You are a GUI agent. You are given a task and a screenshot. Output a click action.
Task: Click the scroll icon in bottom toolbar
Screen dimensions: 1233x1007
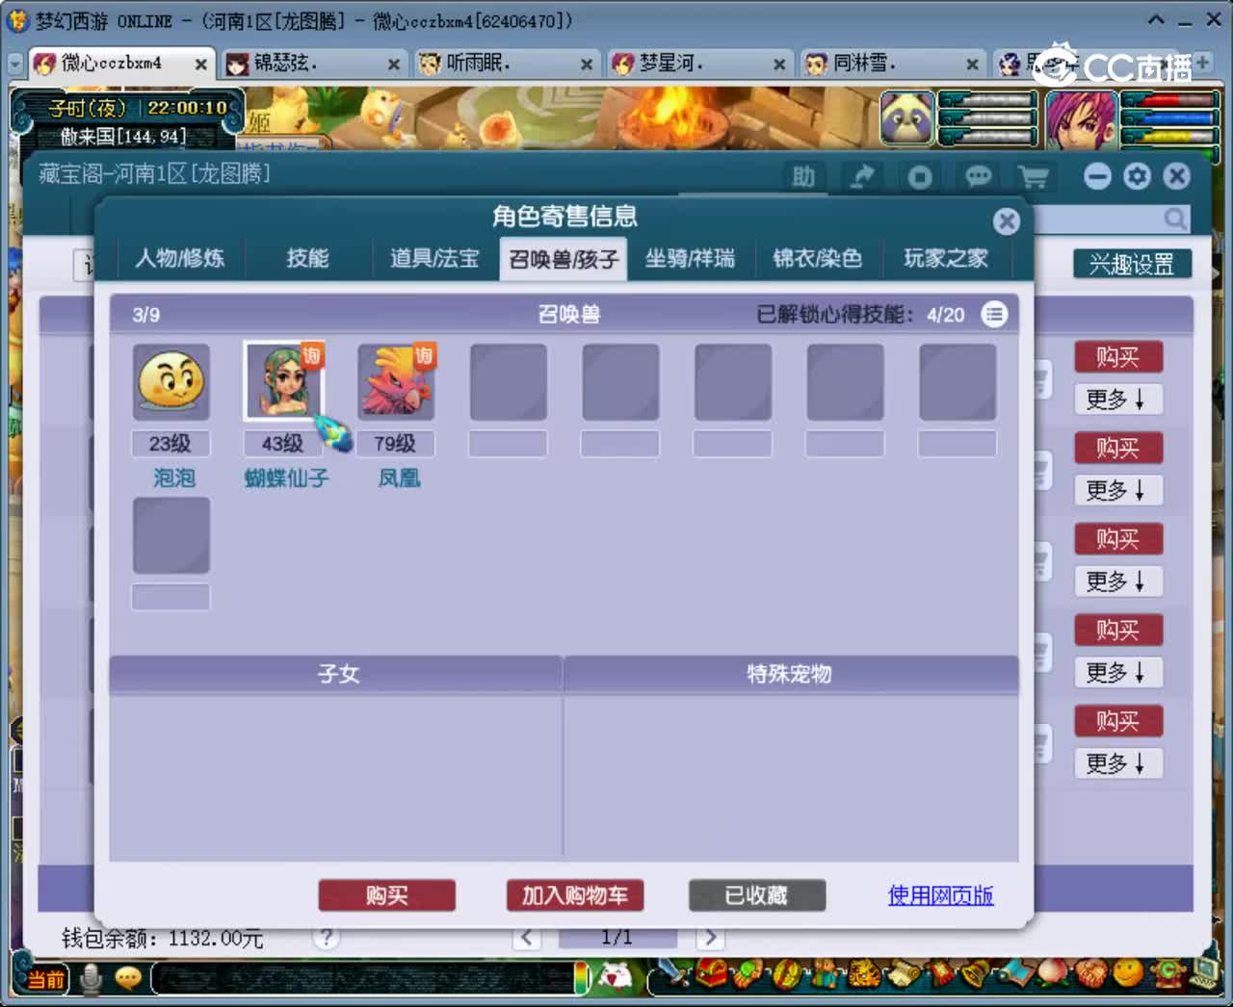(x=904, y=974)
